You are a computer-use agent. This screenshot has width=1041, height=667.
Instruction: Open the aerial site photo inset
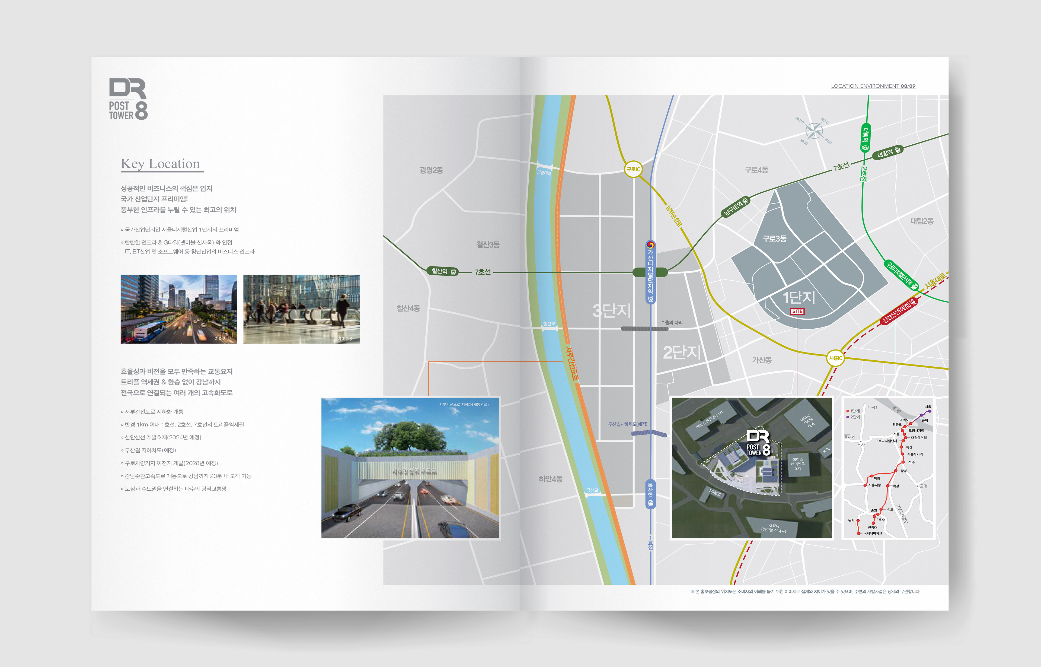click(x=752, y=468)
